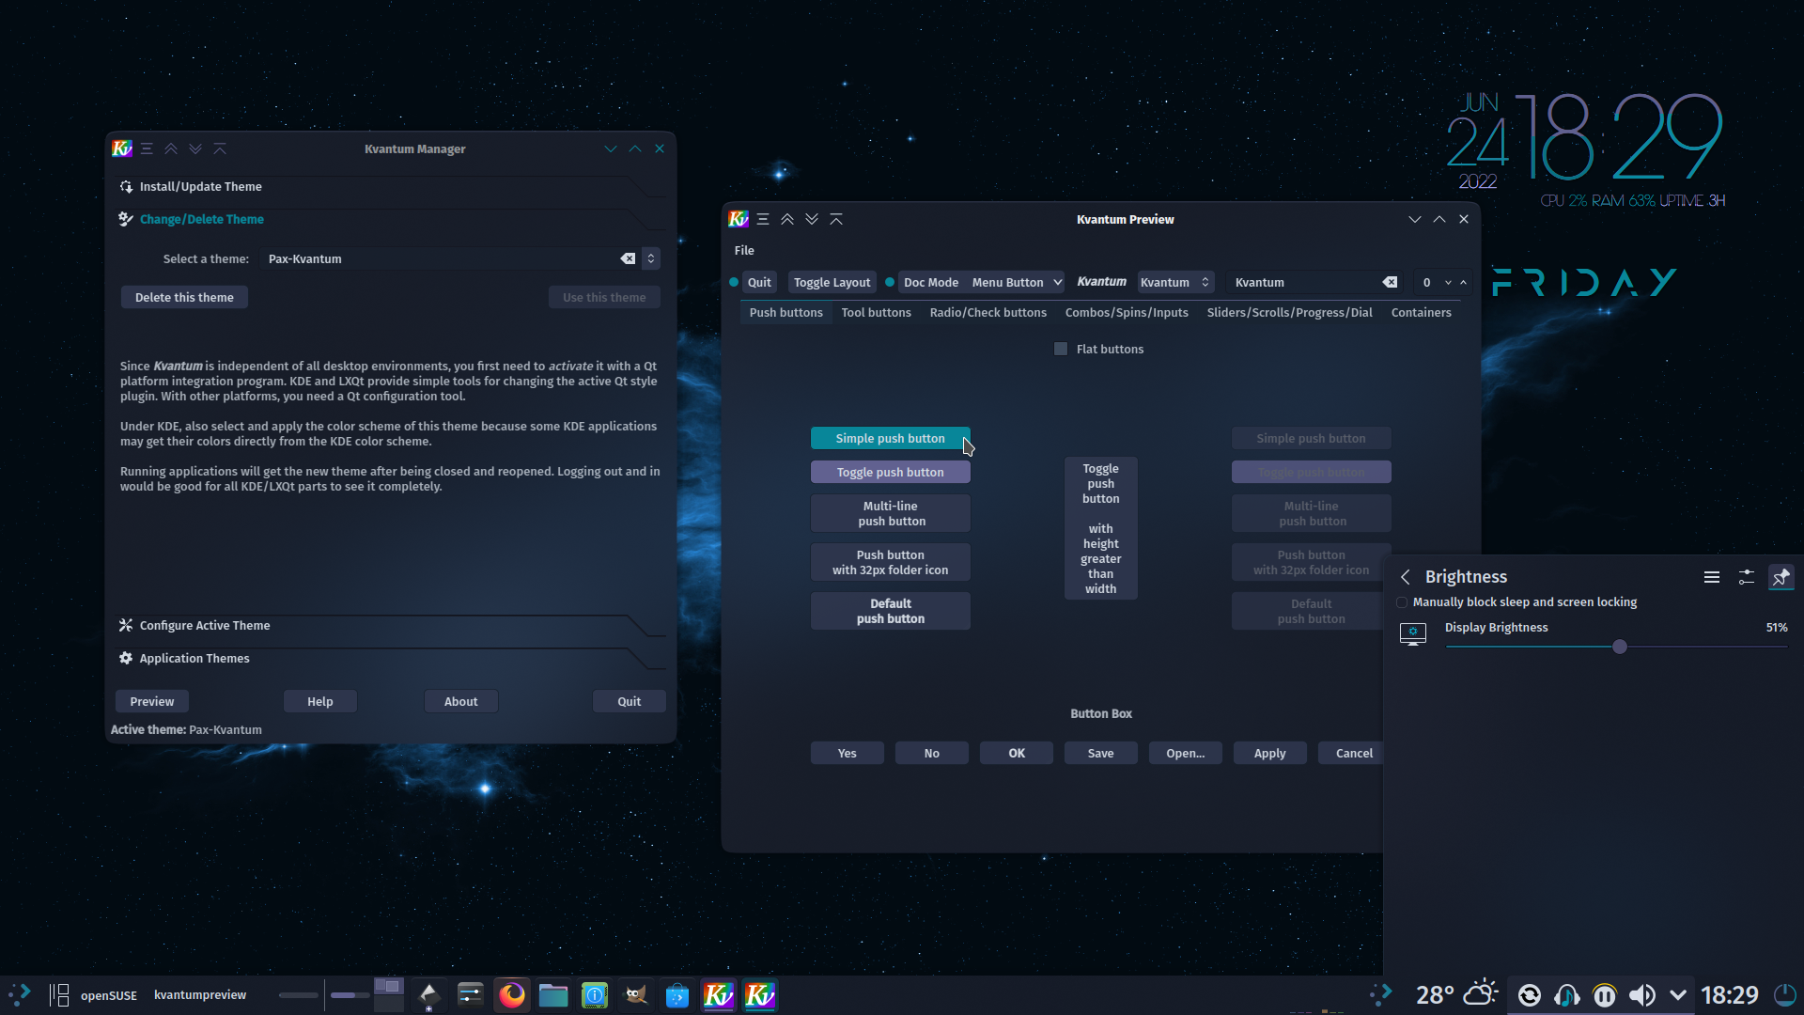Click Preview button in Kvantum Manager
The width and height of the screenshot is (1804, 1015).
click(x=152, y=701)
